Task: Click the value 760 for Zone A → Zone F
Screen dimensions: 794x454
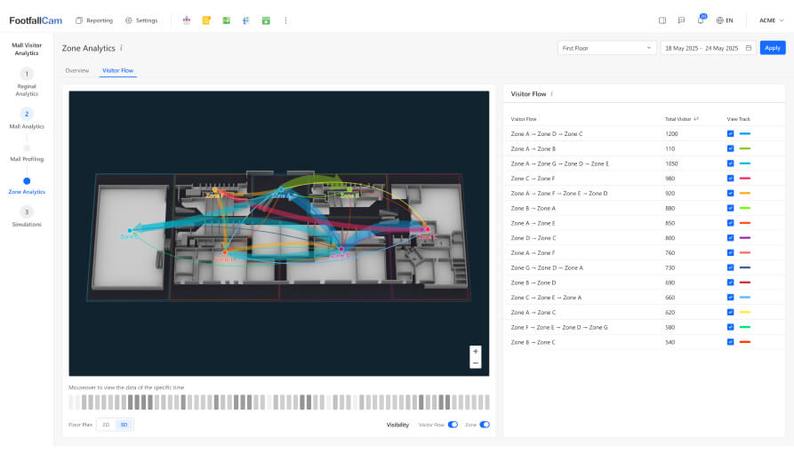Action: (670, 253)
